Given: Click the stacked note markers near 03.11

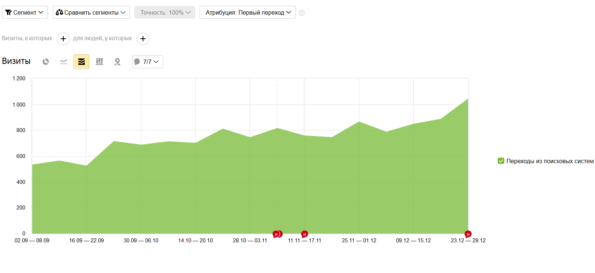Looking at the screenshot, I should coord(277,234).
